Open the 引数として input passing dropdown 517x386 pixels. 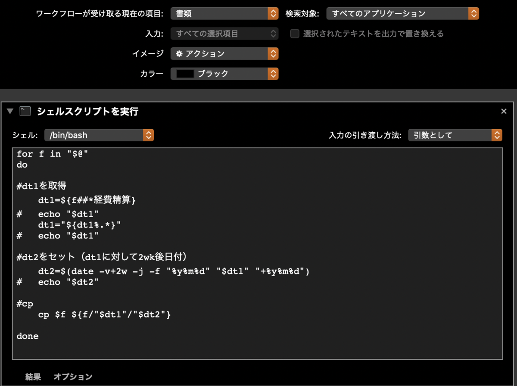455,135
